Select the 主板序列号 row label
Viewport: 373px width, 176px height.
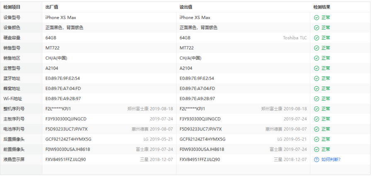(x=14, y=119)
